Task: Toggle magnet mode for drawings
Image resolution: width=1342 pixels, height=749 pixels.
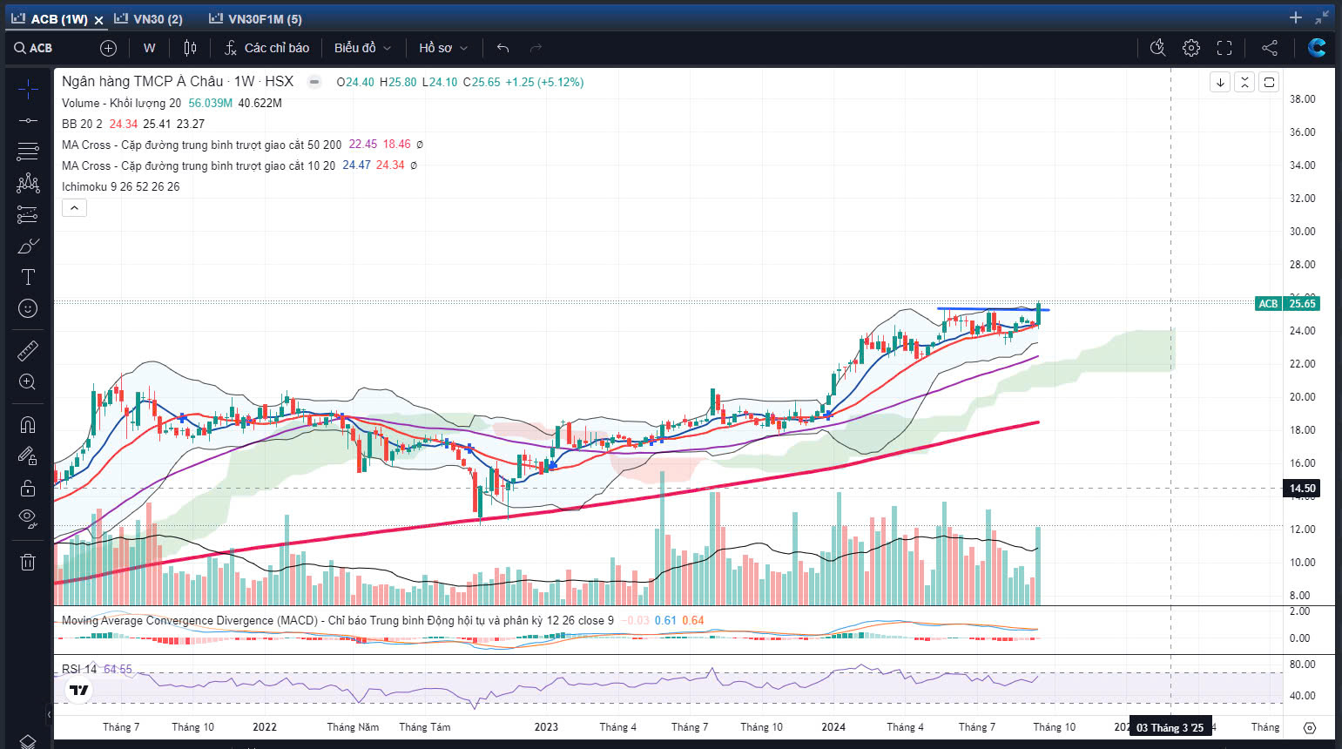Action: pyautogui.click(x=28, y=424)
